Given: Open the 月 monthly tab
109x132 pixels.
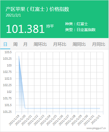Looking at the screenshot, I should point(25,44).
